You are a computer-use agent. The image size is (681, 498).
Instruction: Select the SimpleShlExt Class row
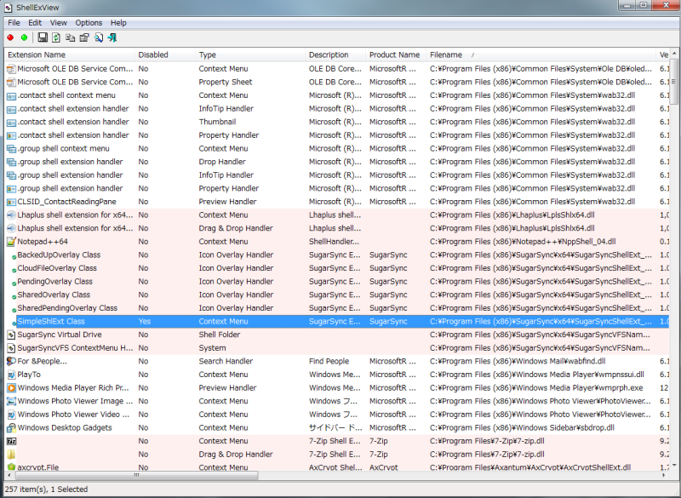[336, 321]
